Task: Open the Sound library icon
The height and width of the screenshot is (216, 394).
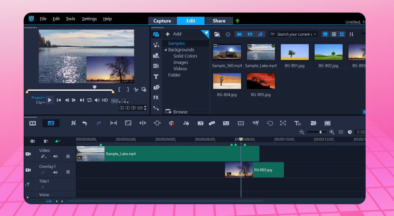Action: [x=156, y=45]
